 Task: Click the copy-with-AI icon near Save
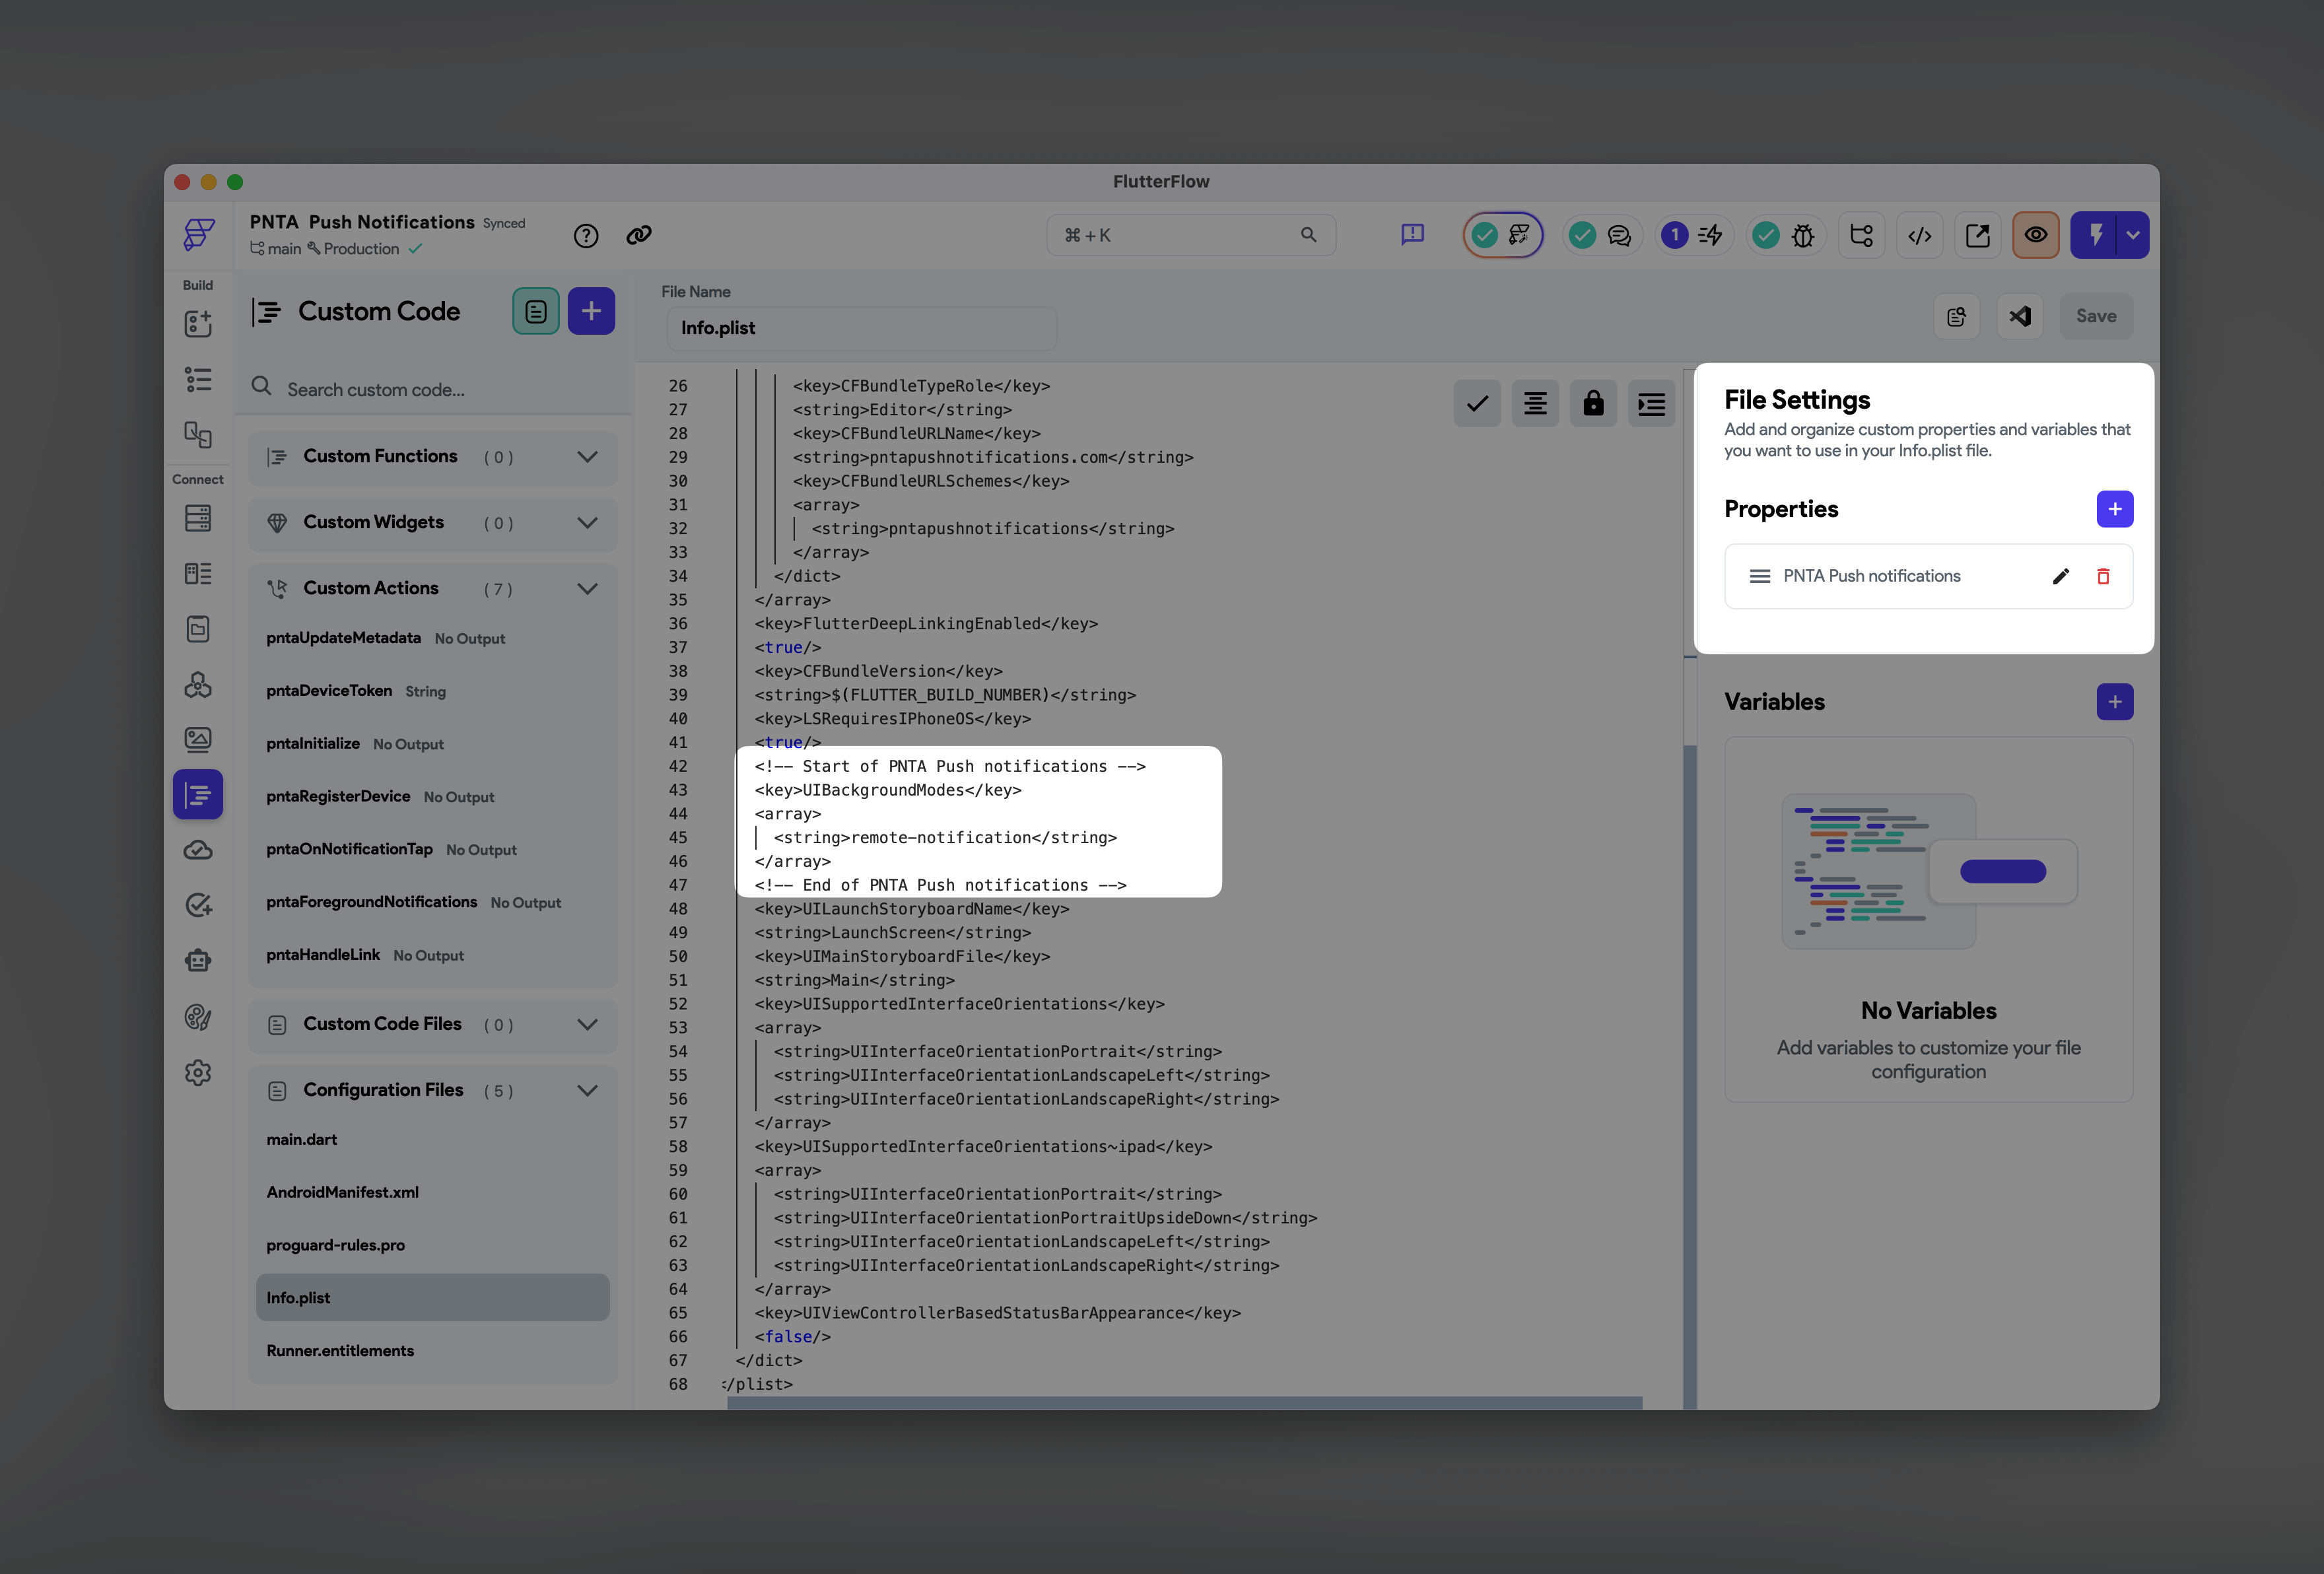[1956, 317]
